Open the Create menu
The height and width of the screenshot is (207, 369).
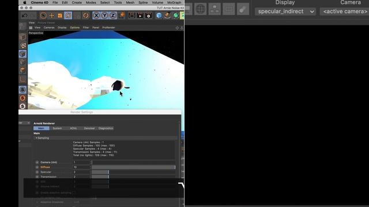click(77, 2)
